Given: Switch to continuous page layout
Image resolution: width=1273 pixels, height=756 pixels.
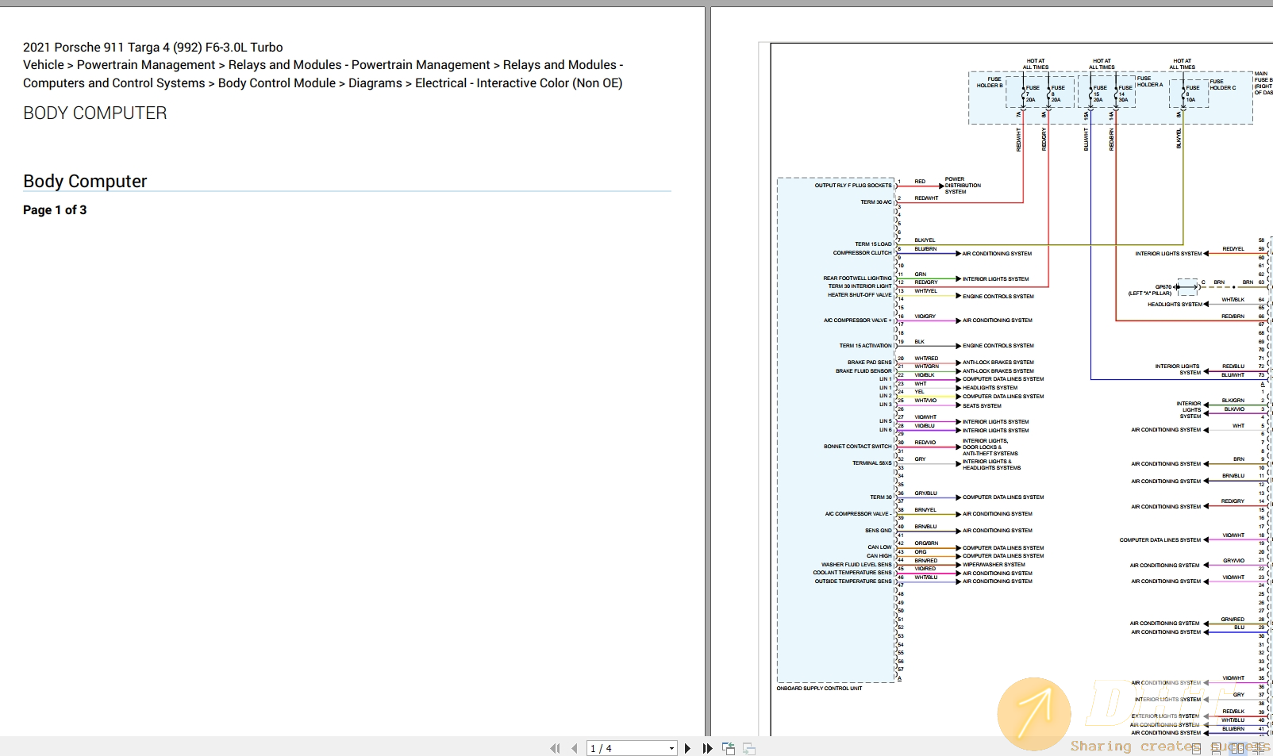Looking at the screenshot, I should 1217,748.
